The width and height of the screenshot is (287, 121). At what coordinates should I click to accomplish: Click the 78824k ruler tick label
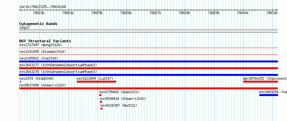68,13
